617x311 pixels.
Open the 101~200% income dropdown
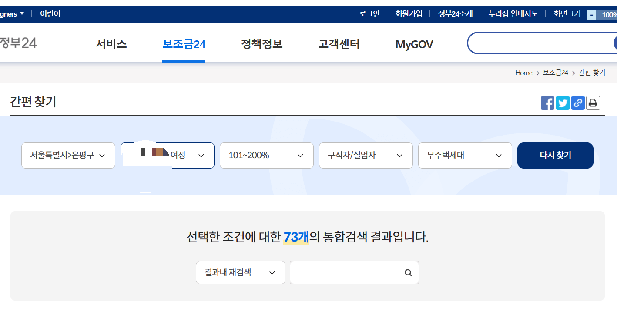pyautogui.click(x=266, y=155)
